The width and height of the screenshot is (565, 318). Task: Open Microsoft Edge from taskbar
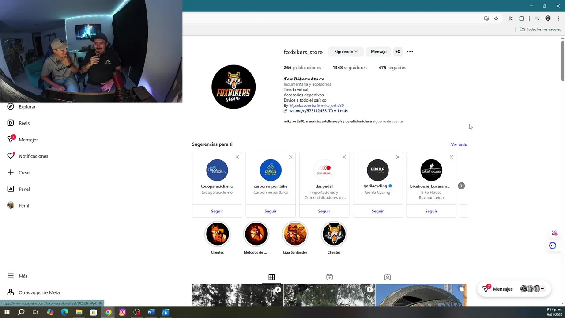point(64,312)
